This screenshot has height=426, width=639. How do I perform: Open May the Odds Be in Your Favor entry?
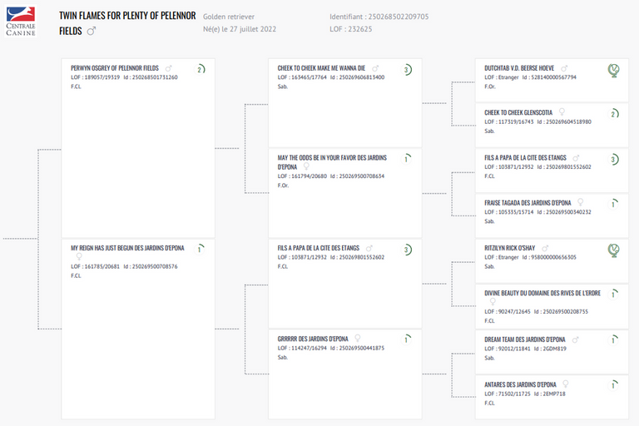(x=333, y=158)
